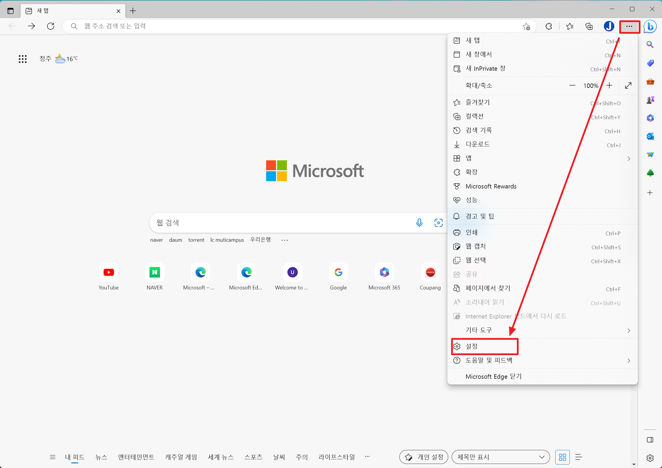Enter full screen via zoom row arrow
The image size is (662, 468).
628,86
